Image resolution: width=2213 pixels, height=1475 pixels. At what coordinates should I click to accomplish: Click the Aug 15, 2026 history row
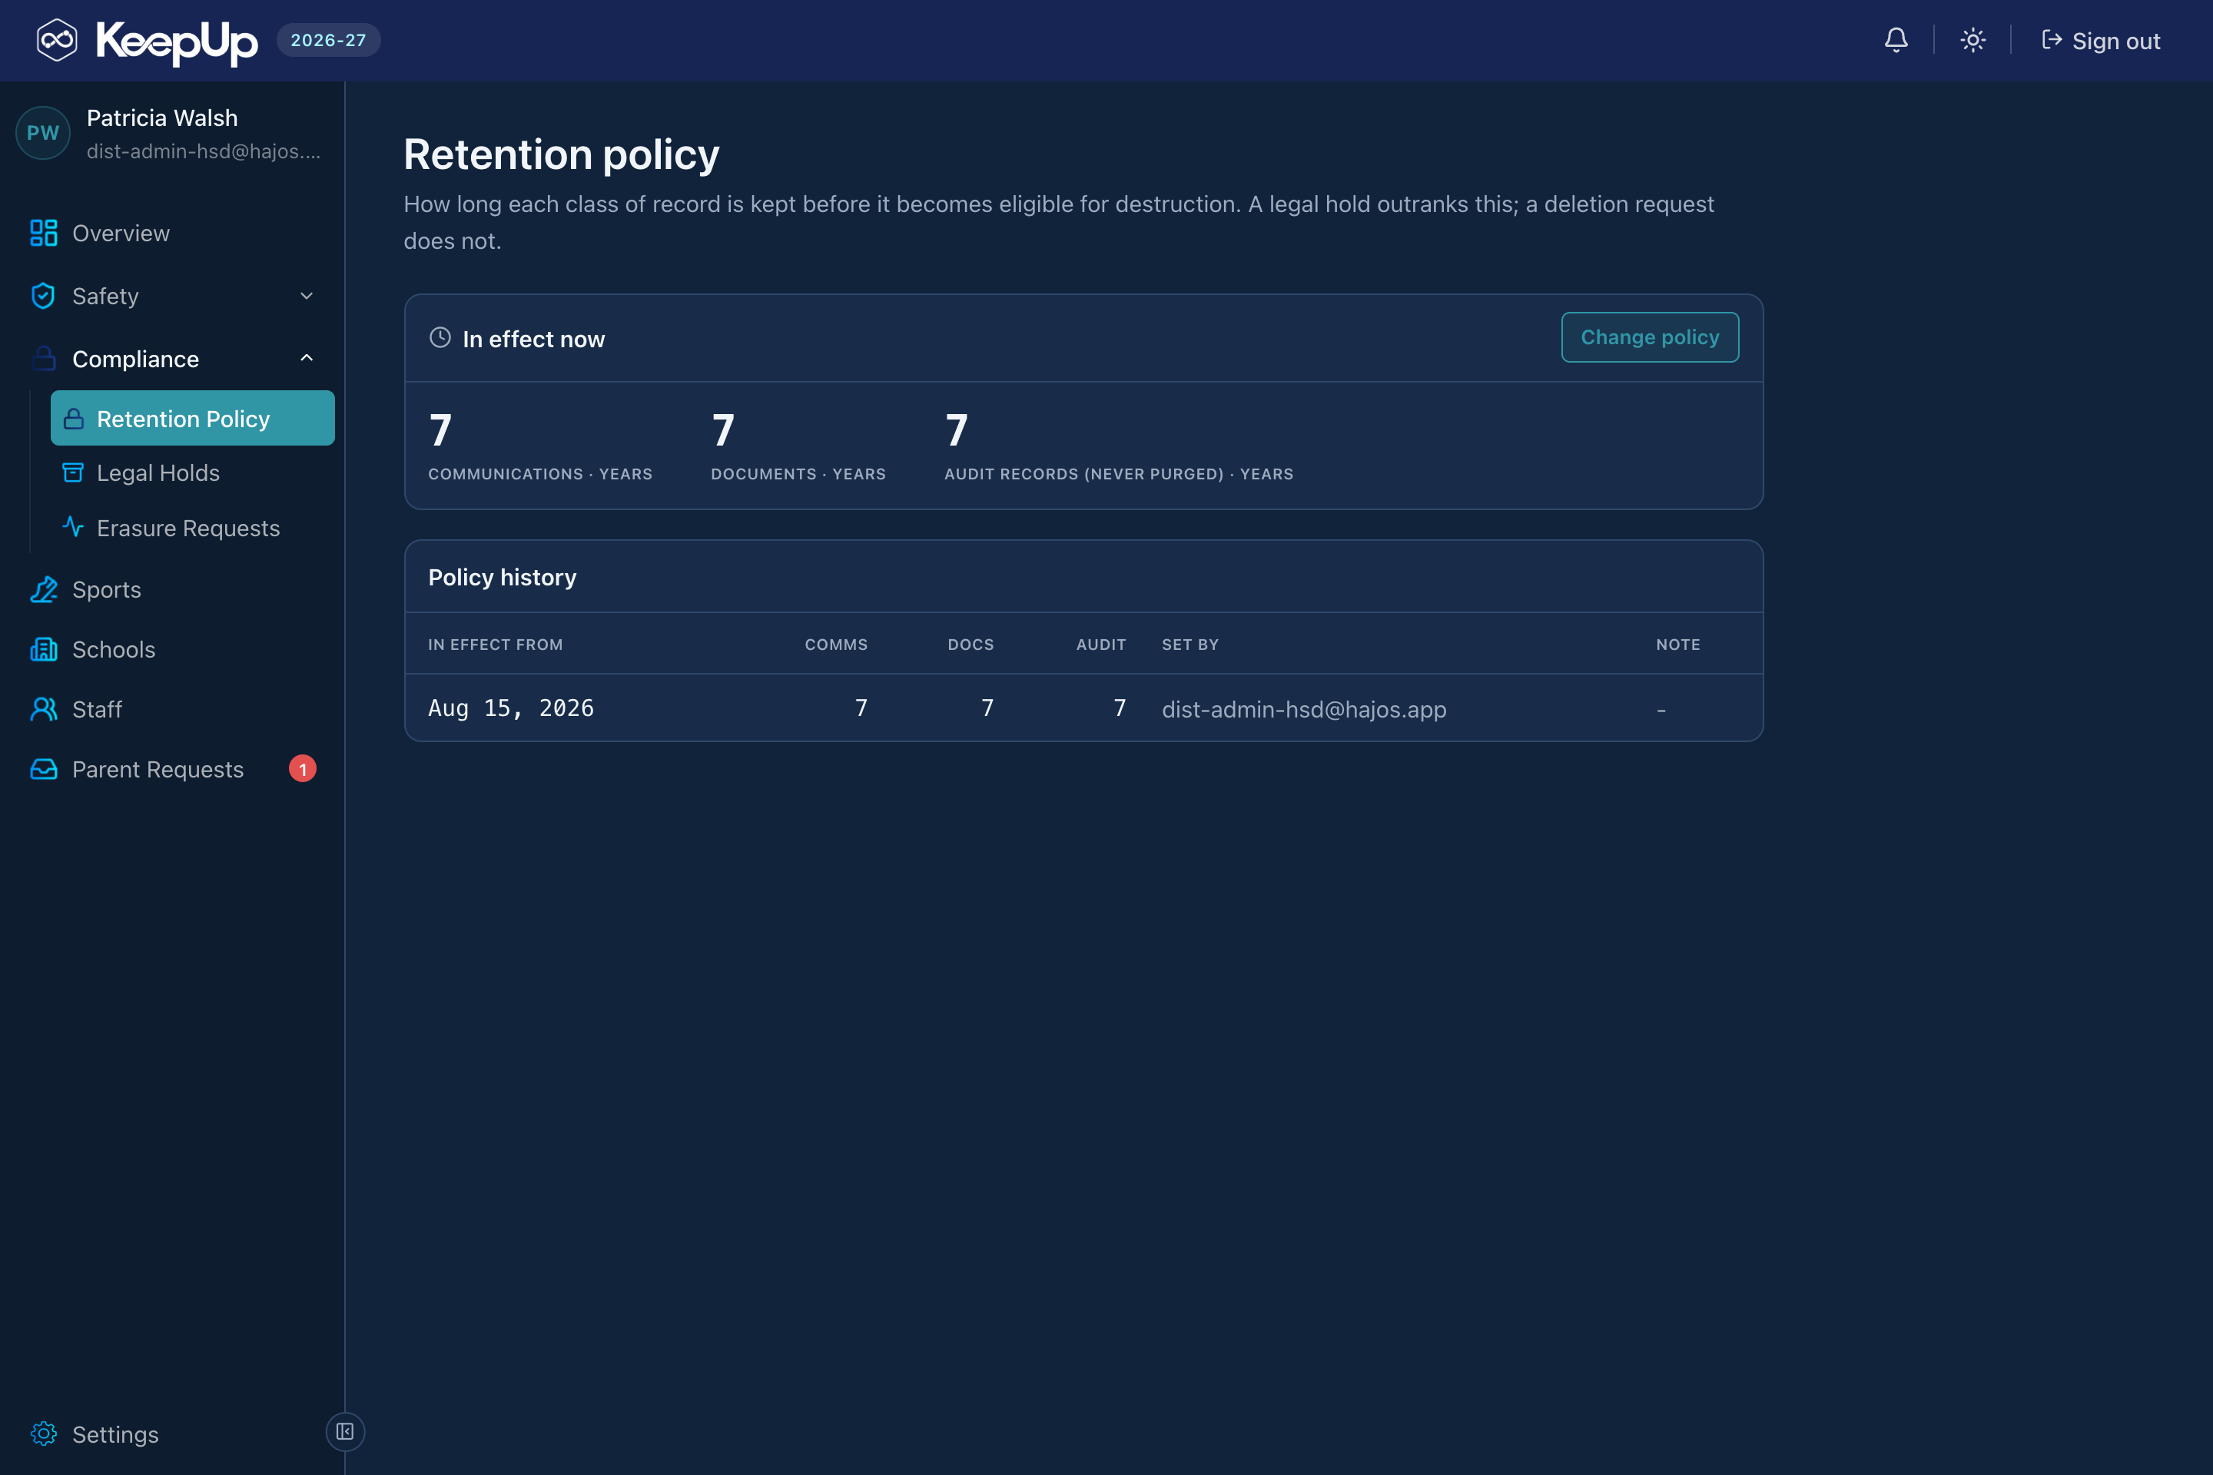(1083, 708)
